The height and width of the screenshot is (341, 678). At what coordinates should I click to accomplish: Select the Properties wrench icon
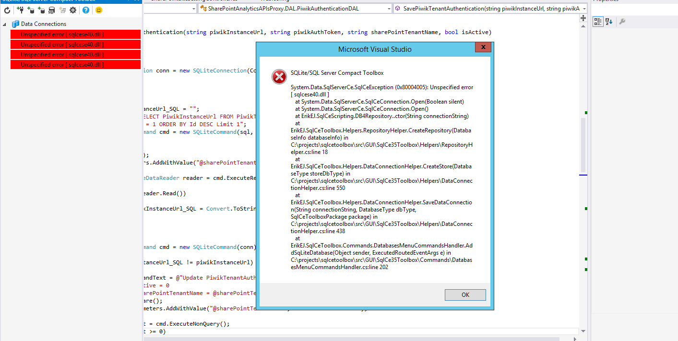click(x=623, y=21)
